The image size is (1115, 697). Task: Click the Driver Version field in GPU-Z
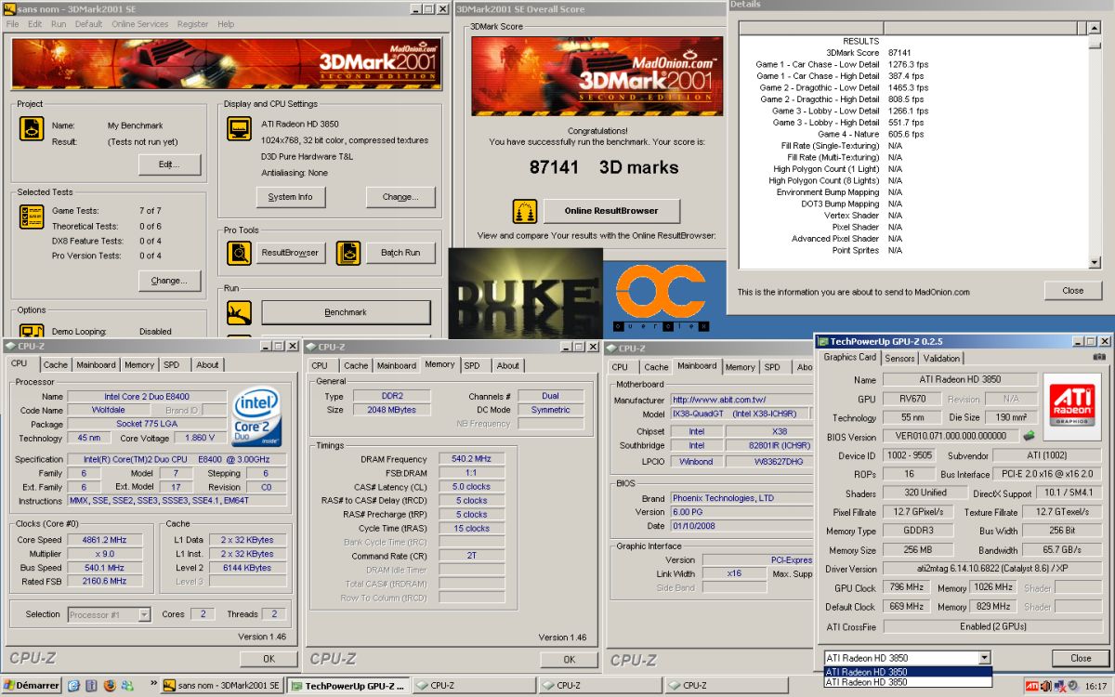pyautogui.click(x=992, y=569)
